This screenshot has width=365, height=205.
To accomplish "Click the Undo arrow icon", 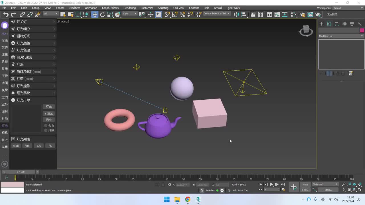I will (6, 15).
